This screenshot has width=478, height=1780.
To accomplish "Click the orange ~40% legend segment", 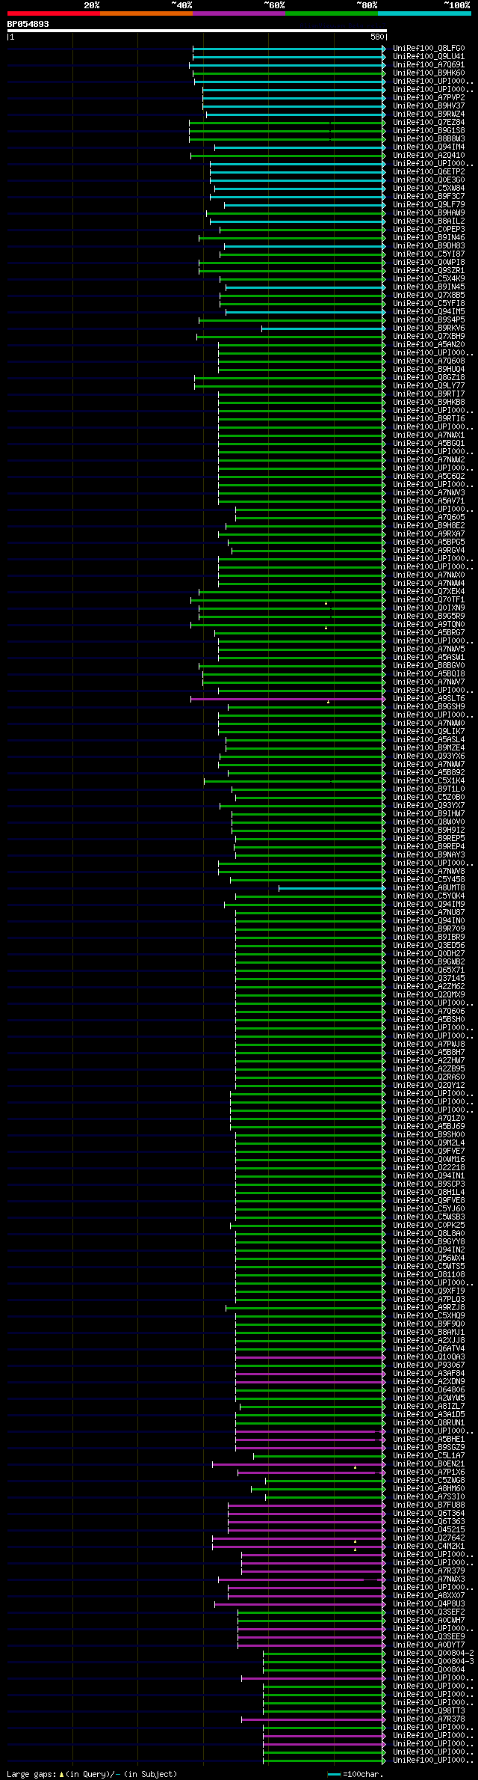I will pyautogui.click(x=146, y=13).
